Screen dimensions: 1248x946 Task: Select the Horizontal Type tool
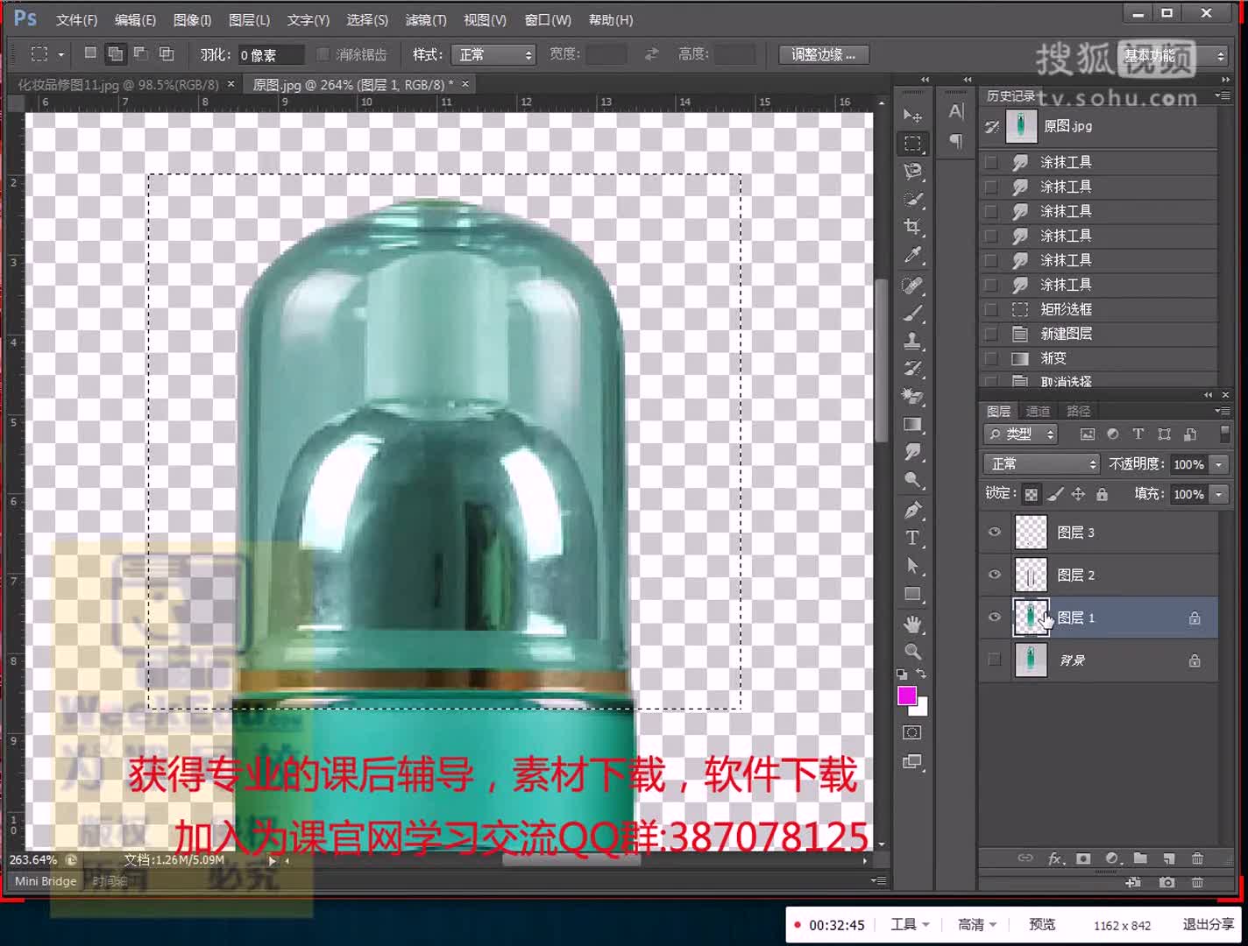coord(912,538)
